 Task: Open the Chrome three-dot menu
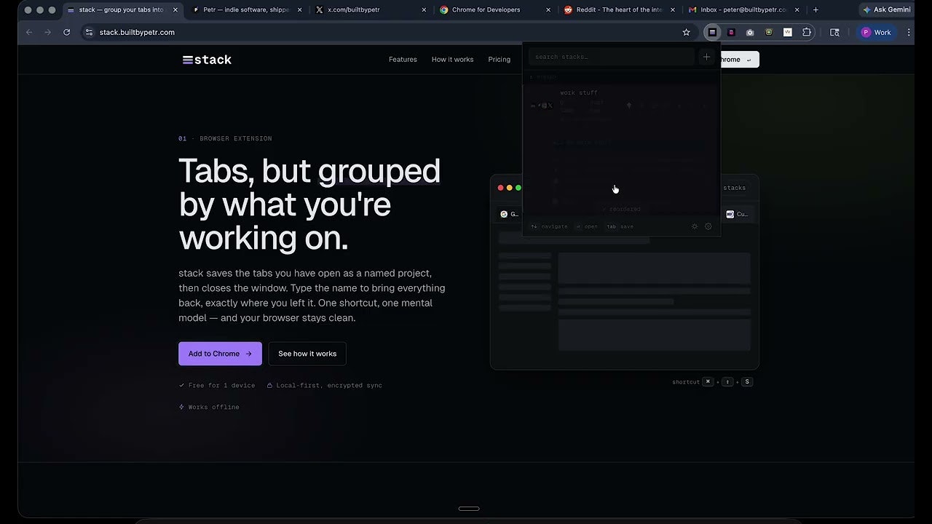click(909, 32)
